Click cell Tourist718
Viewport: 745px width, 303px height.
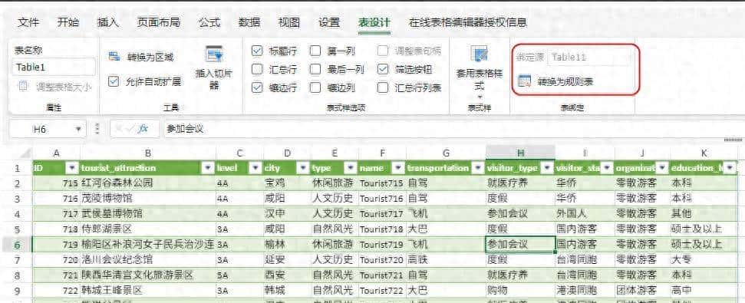point(382,229)
